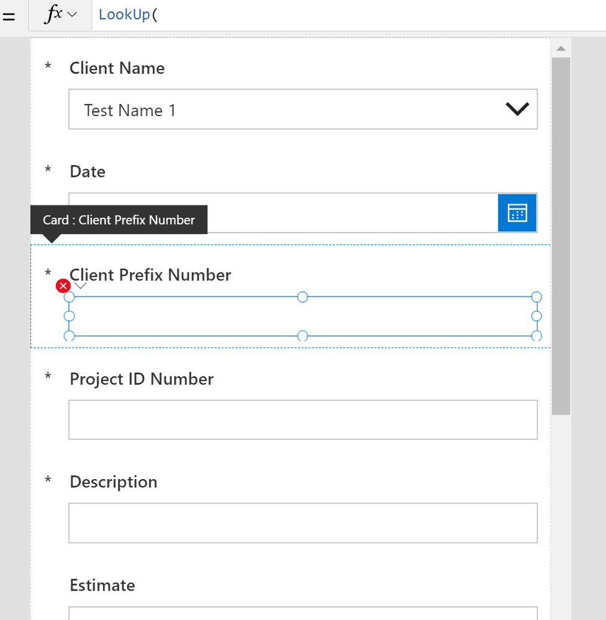Select the Project ID Number text box

pos(303,420)
